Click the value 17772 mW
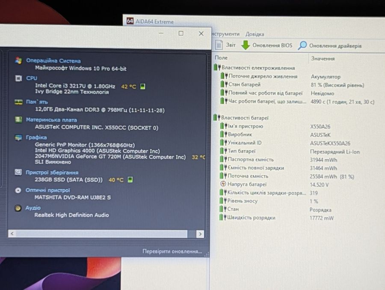The width and height of the screenshot is (385, 290). pos(321,218)
